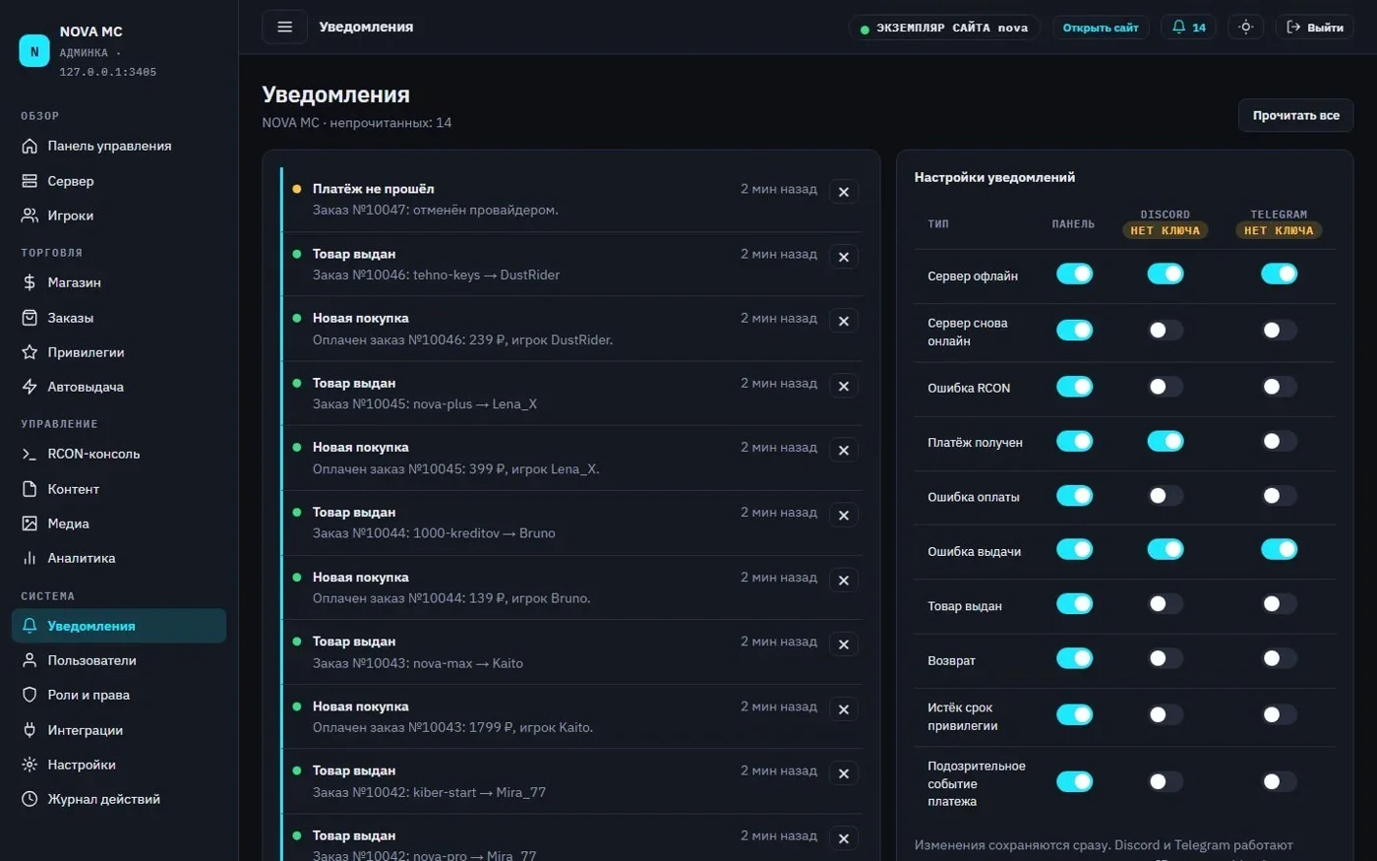
Task: Disable panel toggle for Возврат
Action: click(x=1074, y=658)
